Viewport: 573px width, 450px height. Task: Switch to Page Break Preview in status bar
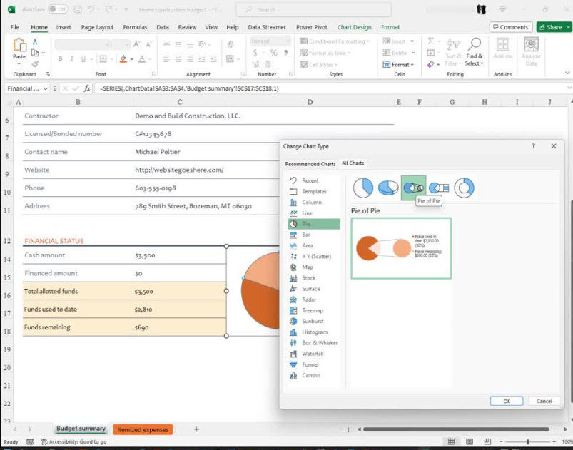[487, 441]
